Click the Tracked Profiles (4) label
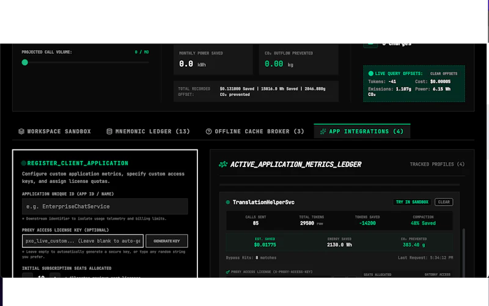489x306 pixels. click(x=437, y=164)
